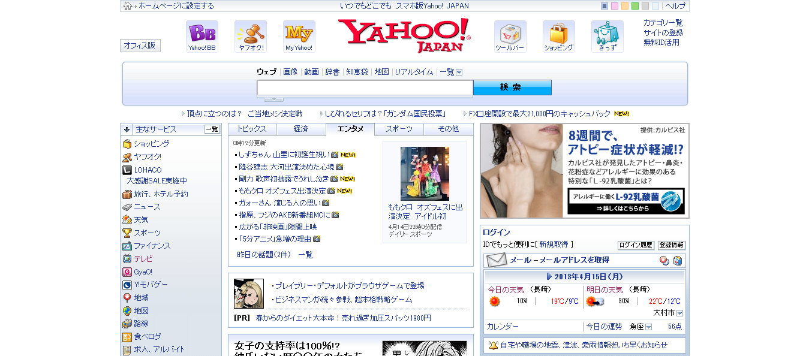809x356 pixels.
Task: Open the ヤフオク! gavel icon in header
Action: 251,37
